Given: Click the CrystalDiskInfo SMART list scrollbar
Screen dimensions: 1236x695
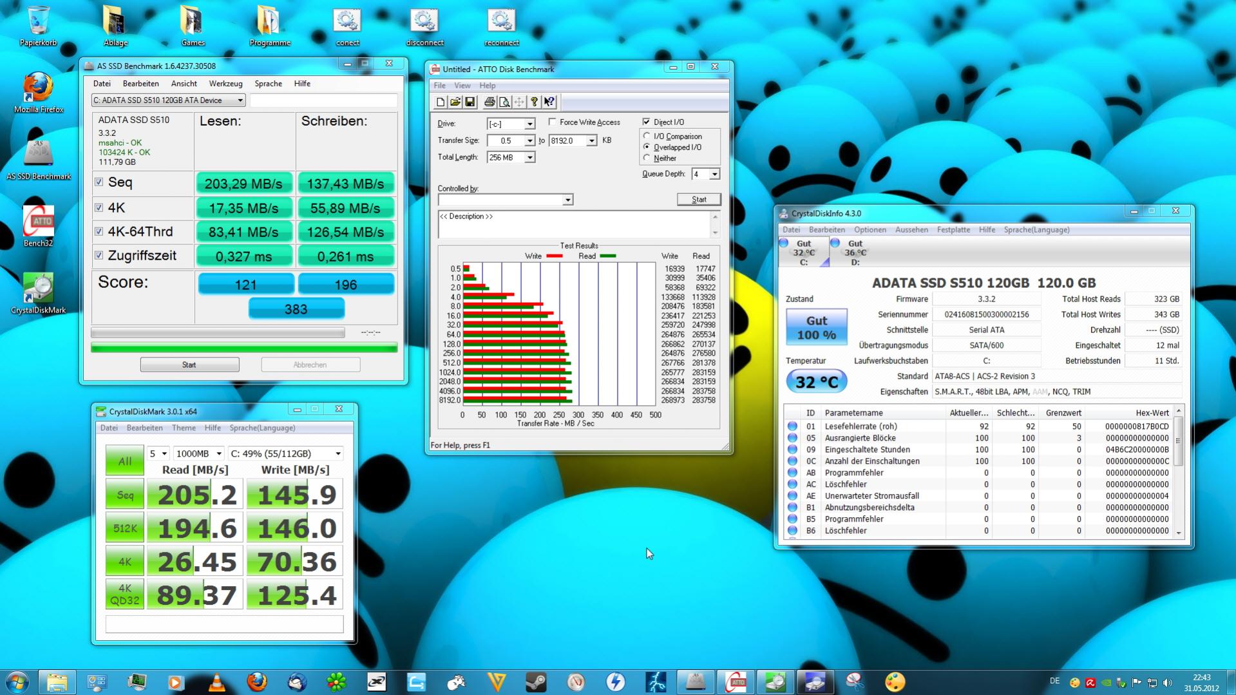Looking at the screenshot, I should [x=1179, y=471].
